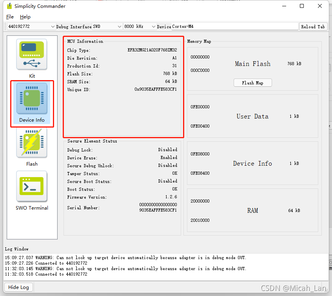Expand the 8000 kHz speed dropdown
This screenshot has width=332, height=296.
(x=140, y=27)
